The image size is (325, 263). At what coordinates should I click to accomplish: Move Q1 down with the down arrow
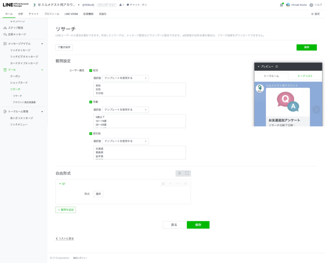point(178,184)
